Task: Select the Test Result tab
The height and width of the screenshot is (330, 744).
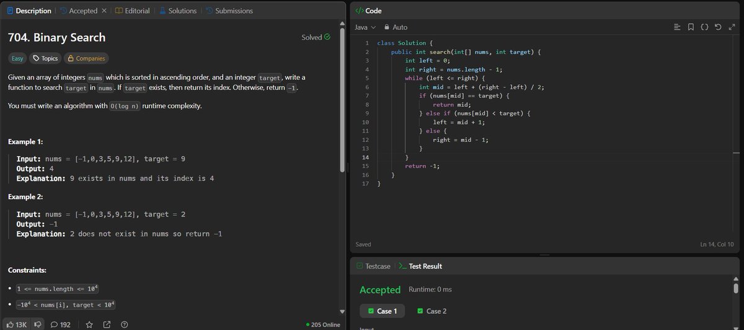Action: (420, 266)
